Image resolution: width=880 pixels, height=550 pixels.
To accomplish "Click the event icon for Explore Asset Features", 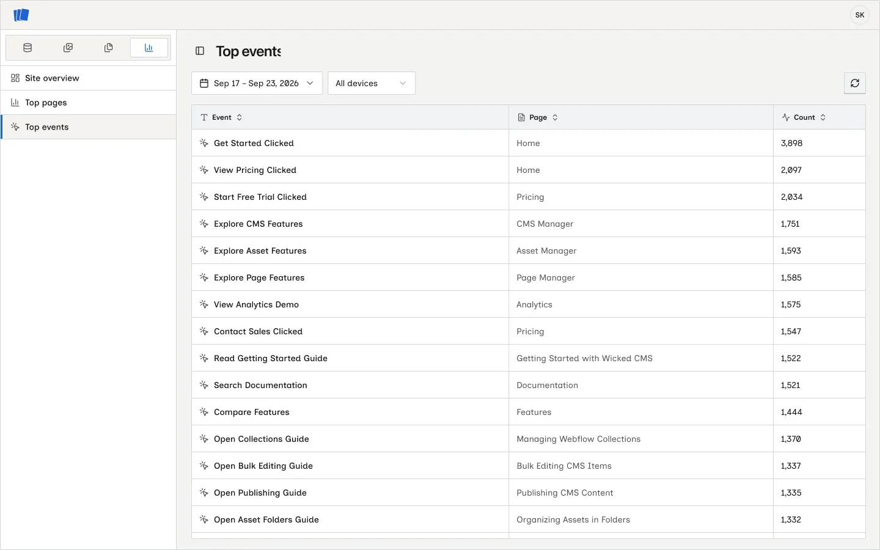I will click(204, 251).
